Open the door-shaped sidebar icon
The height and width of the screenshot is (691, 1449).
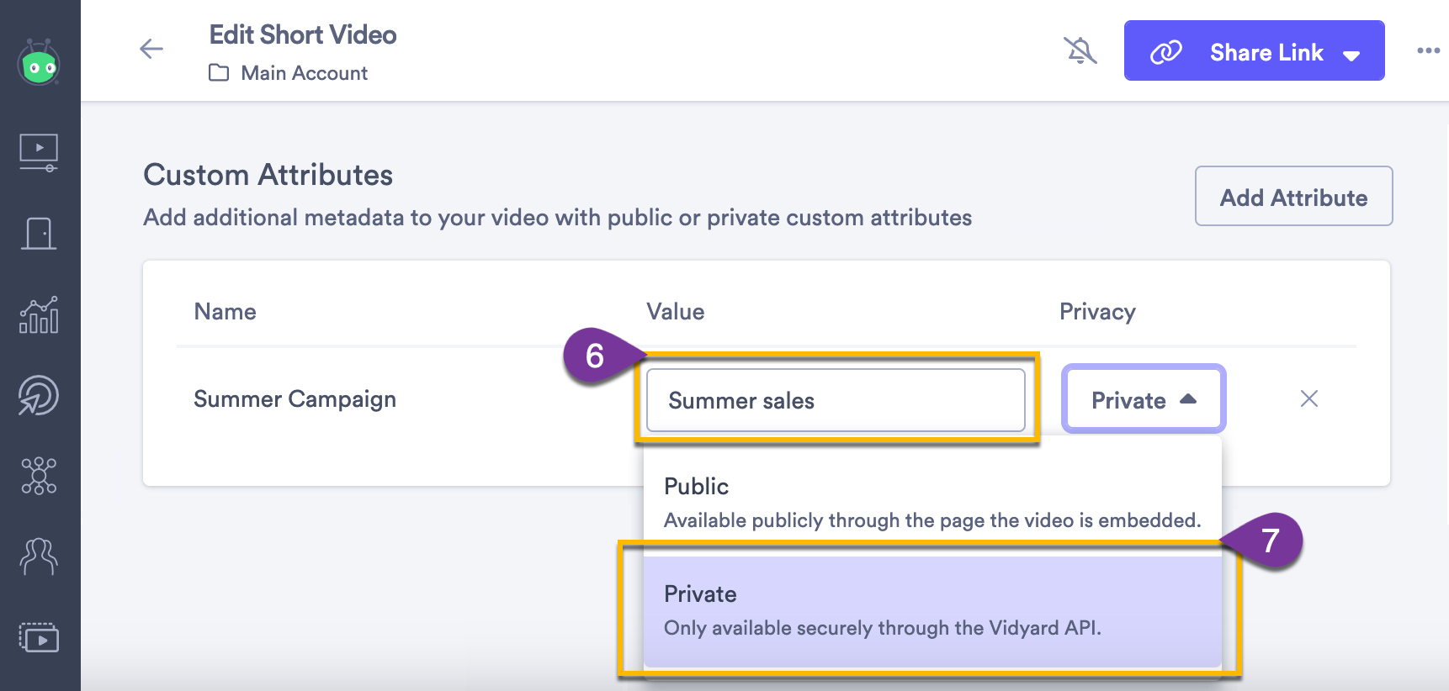point(39,234)
